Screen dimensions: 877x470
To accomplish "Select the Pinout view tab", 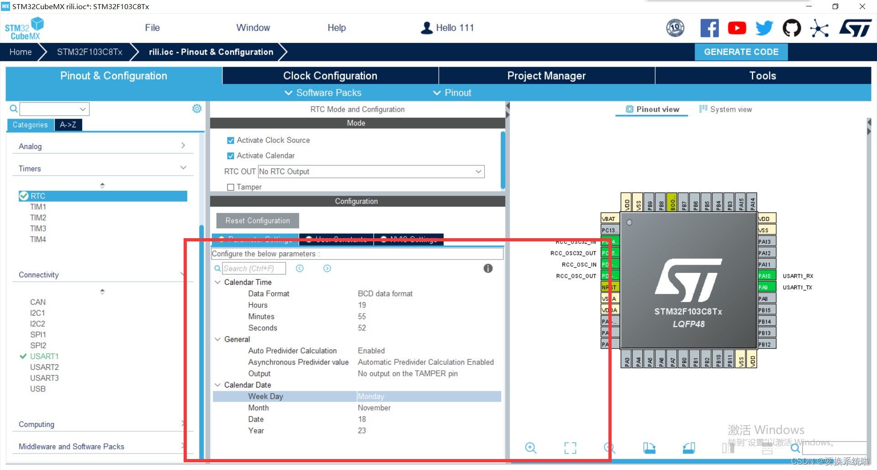I will pyautogui.click(x=652, y=109).
